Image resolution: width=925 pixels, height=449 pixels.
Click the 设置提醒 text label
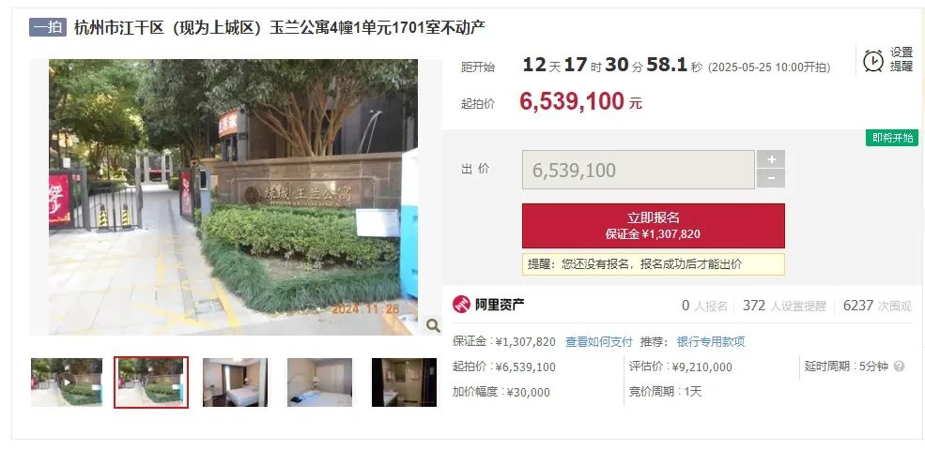click(x=901, y=60)
